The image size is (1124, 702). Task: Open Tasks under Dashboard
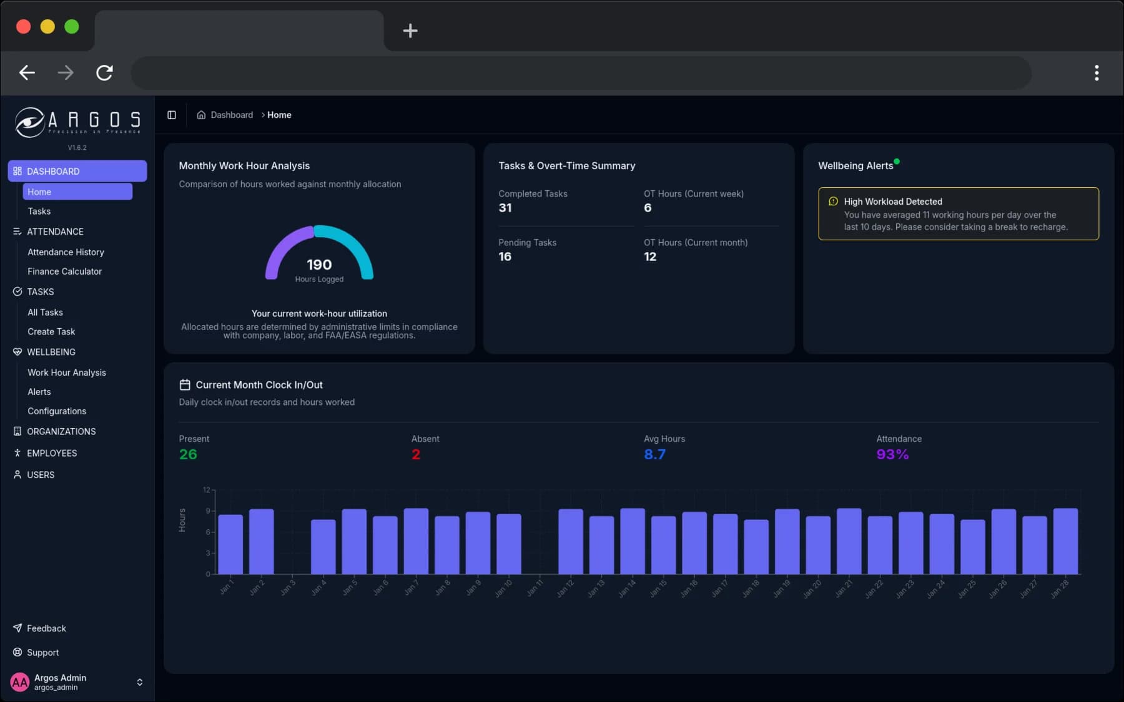click(77, 211)
